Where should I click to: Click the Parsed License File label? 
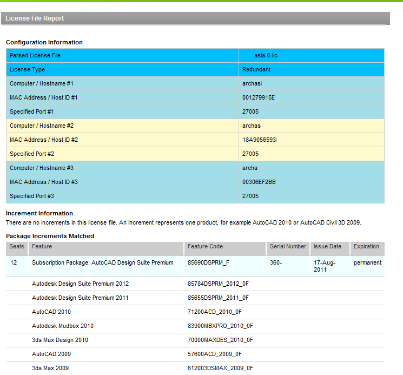click(35, 55)
